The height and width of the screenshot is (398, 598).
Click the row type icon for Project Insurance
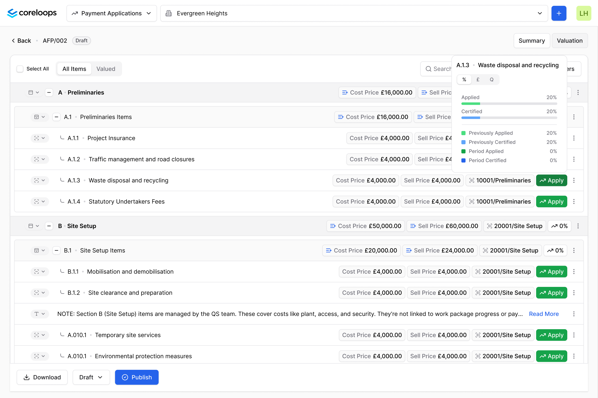(37, 138)
